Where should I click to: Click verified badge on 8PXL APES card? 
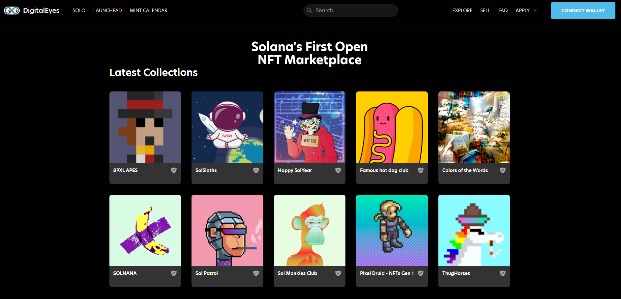pos(174,170)
